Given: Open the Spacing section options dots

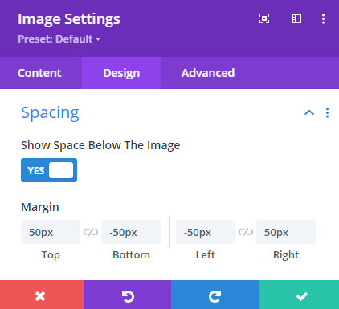Looking at the screenshot, I should (327, 112).
